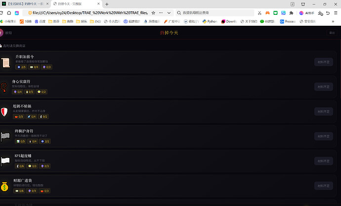Open the tab counter button
Image resolution: width=341 pixels, height=206 pixels.
point(293,4)
